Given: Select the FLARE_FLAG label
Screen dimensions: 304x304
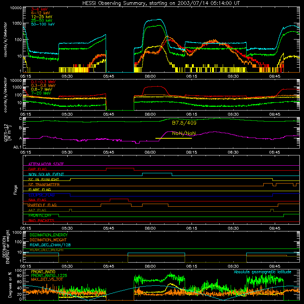Looking at the screenshot, I should tap(40, 190).
